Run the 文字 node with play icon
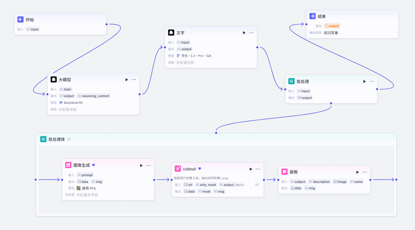 point(244,33)
